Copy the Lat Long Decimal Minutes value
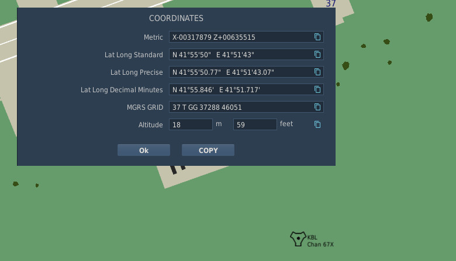 (x=317, y=90)
